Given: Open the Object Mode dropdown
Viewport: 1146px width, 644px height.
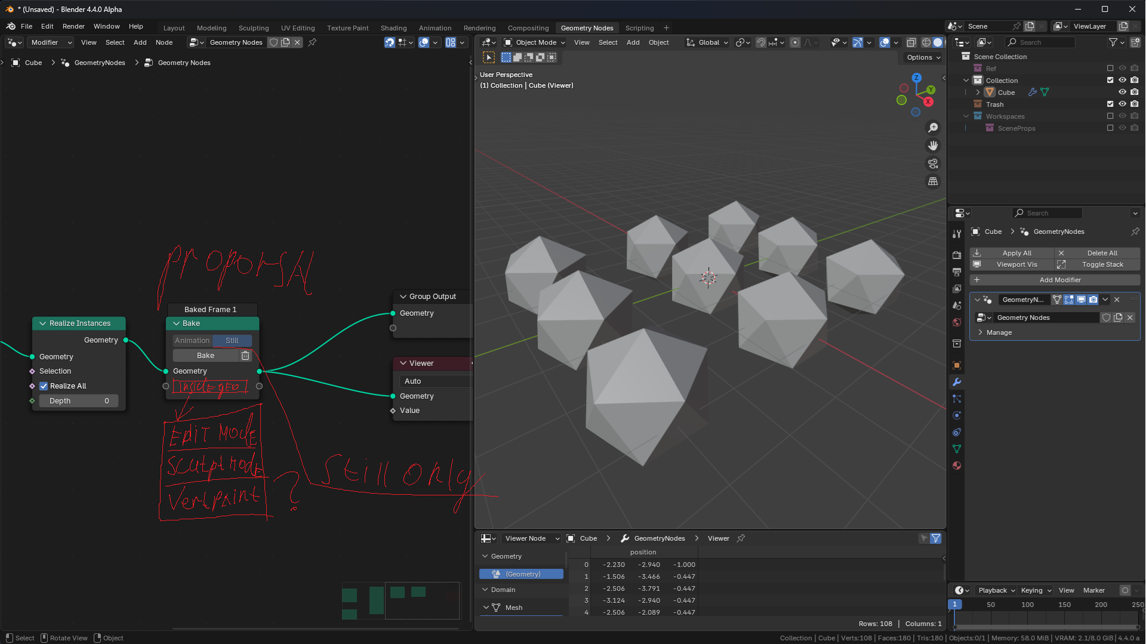Looking at the screenshot, I should tap(534, 42).
